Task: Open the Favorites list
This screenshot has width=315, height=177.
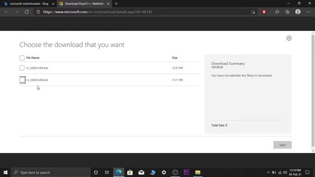Action: [x=277, y=12]
